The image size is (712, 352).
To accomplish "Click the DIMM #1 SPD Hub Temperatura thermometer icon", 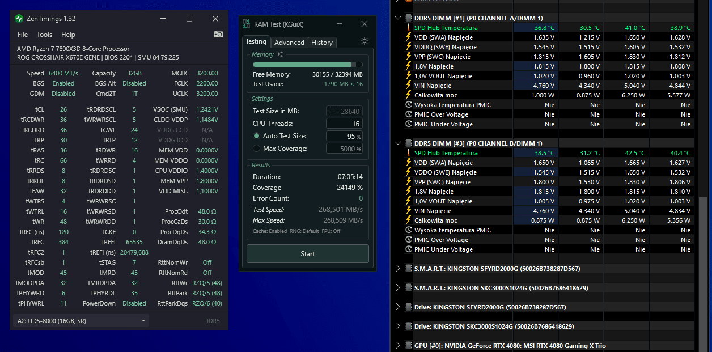I will pos(408,28).
